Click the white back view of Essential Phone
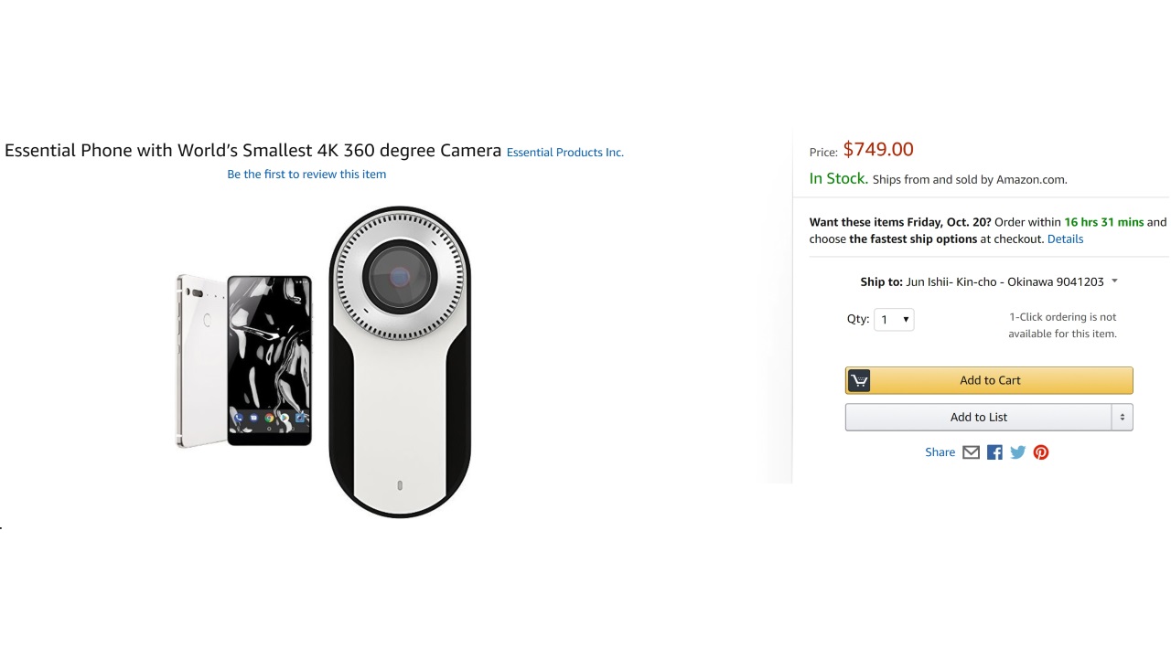 (x=199, y=361)
